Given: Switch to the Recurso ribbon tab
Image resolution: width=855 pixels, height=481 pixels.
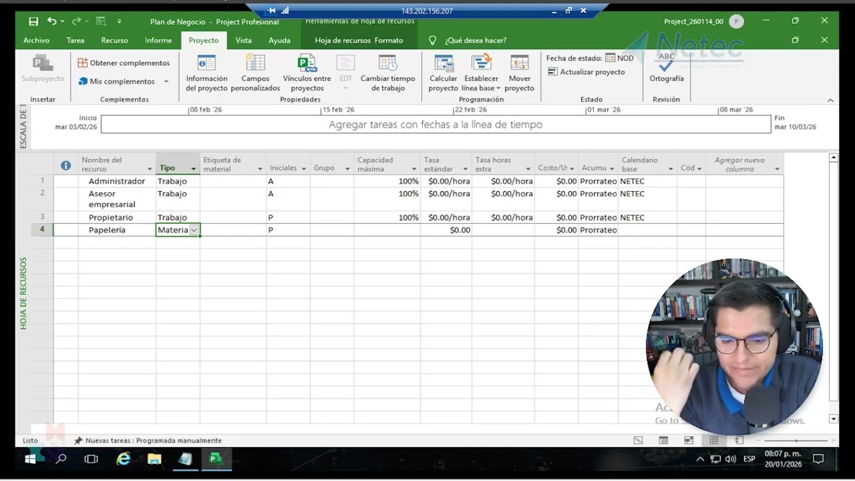Looking at the screenshot, I should 114,40.
